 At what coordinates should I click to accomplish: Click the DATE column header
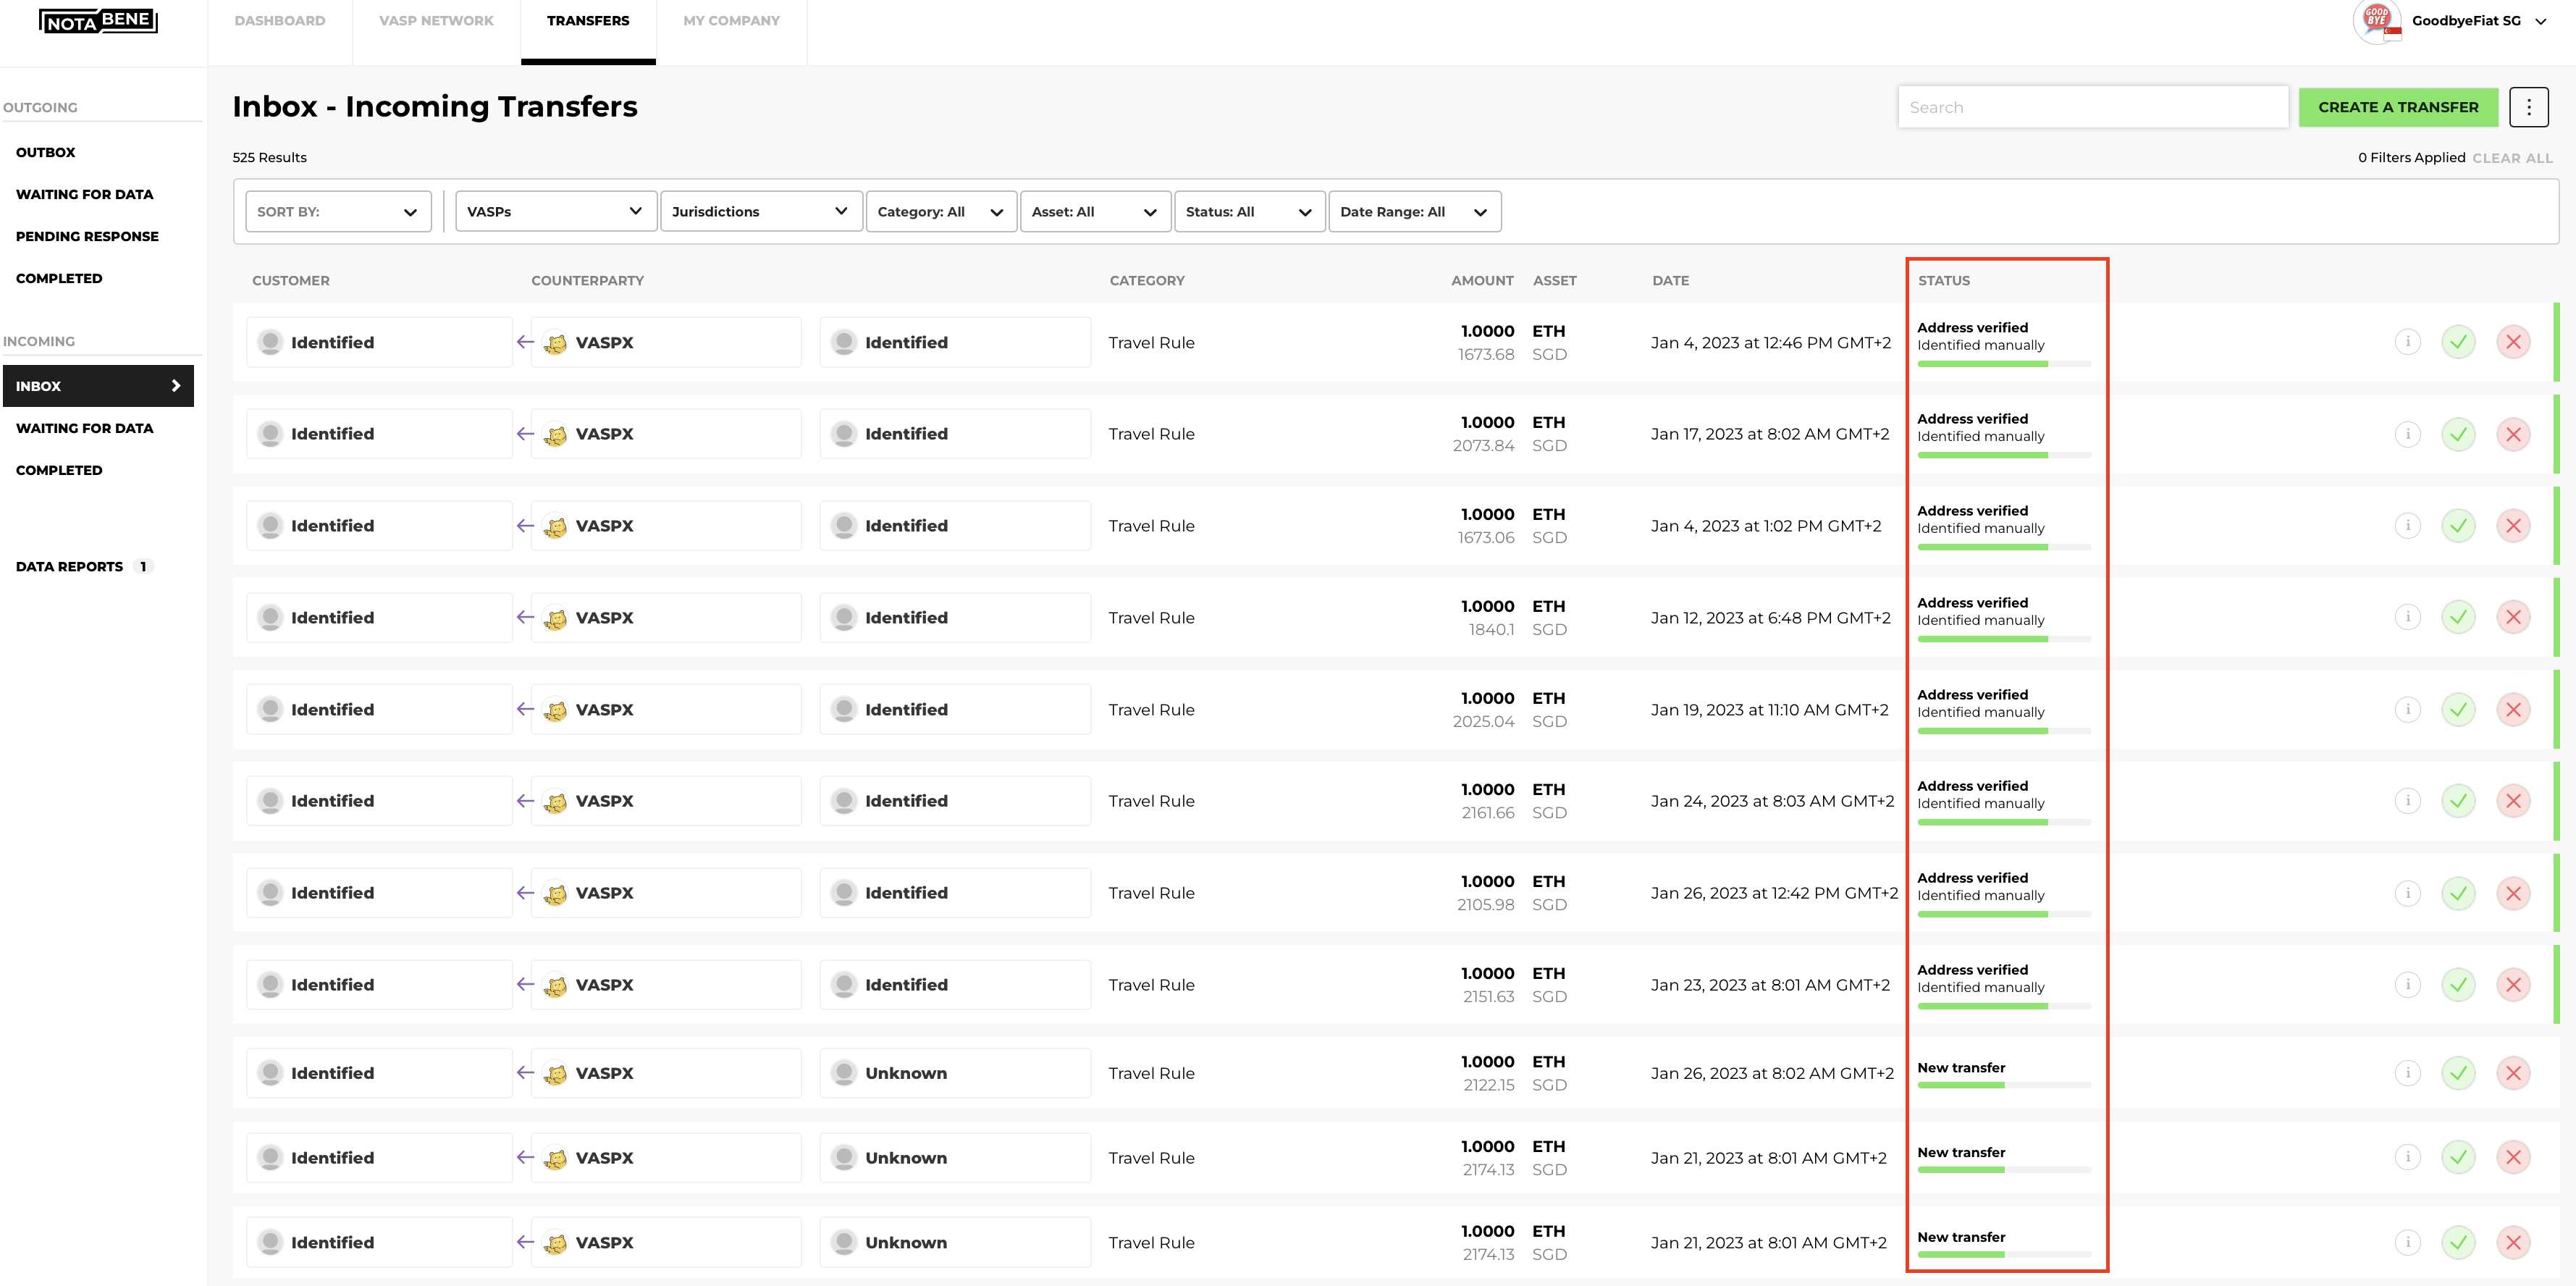(x=1670, y=281)
